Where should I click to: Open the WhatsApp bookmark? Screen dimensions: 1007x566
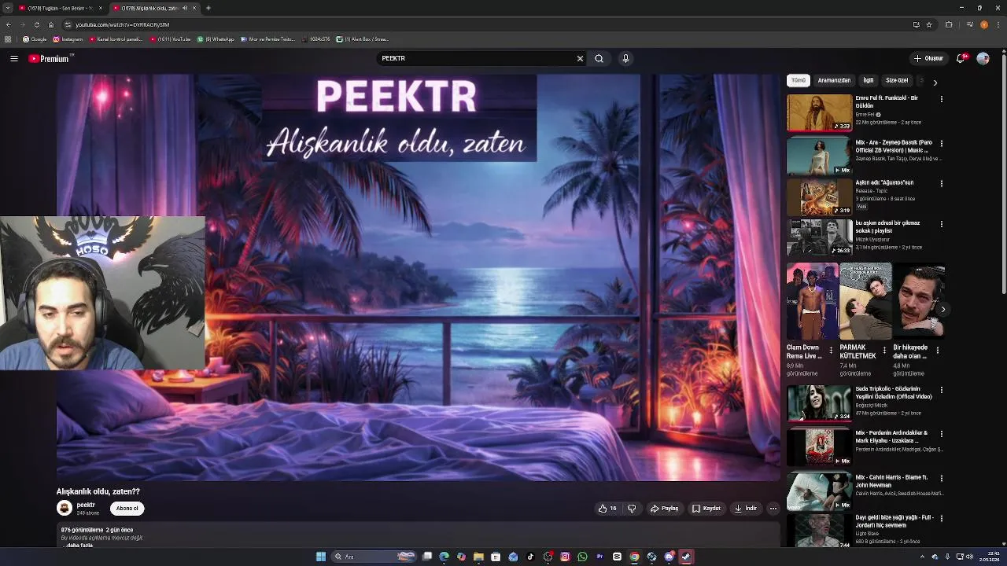pyautogui.click(x=216, y=39)
